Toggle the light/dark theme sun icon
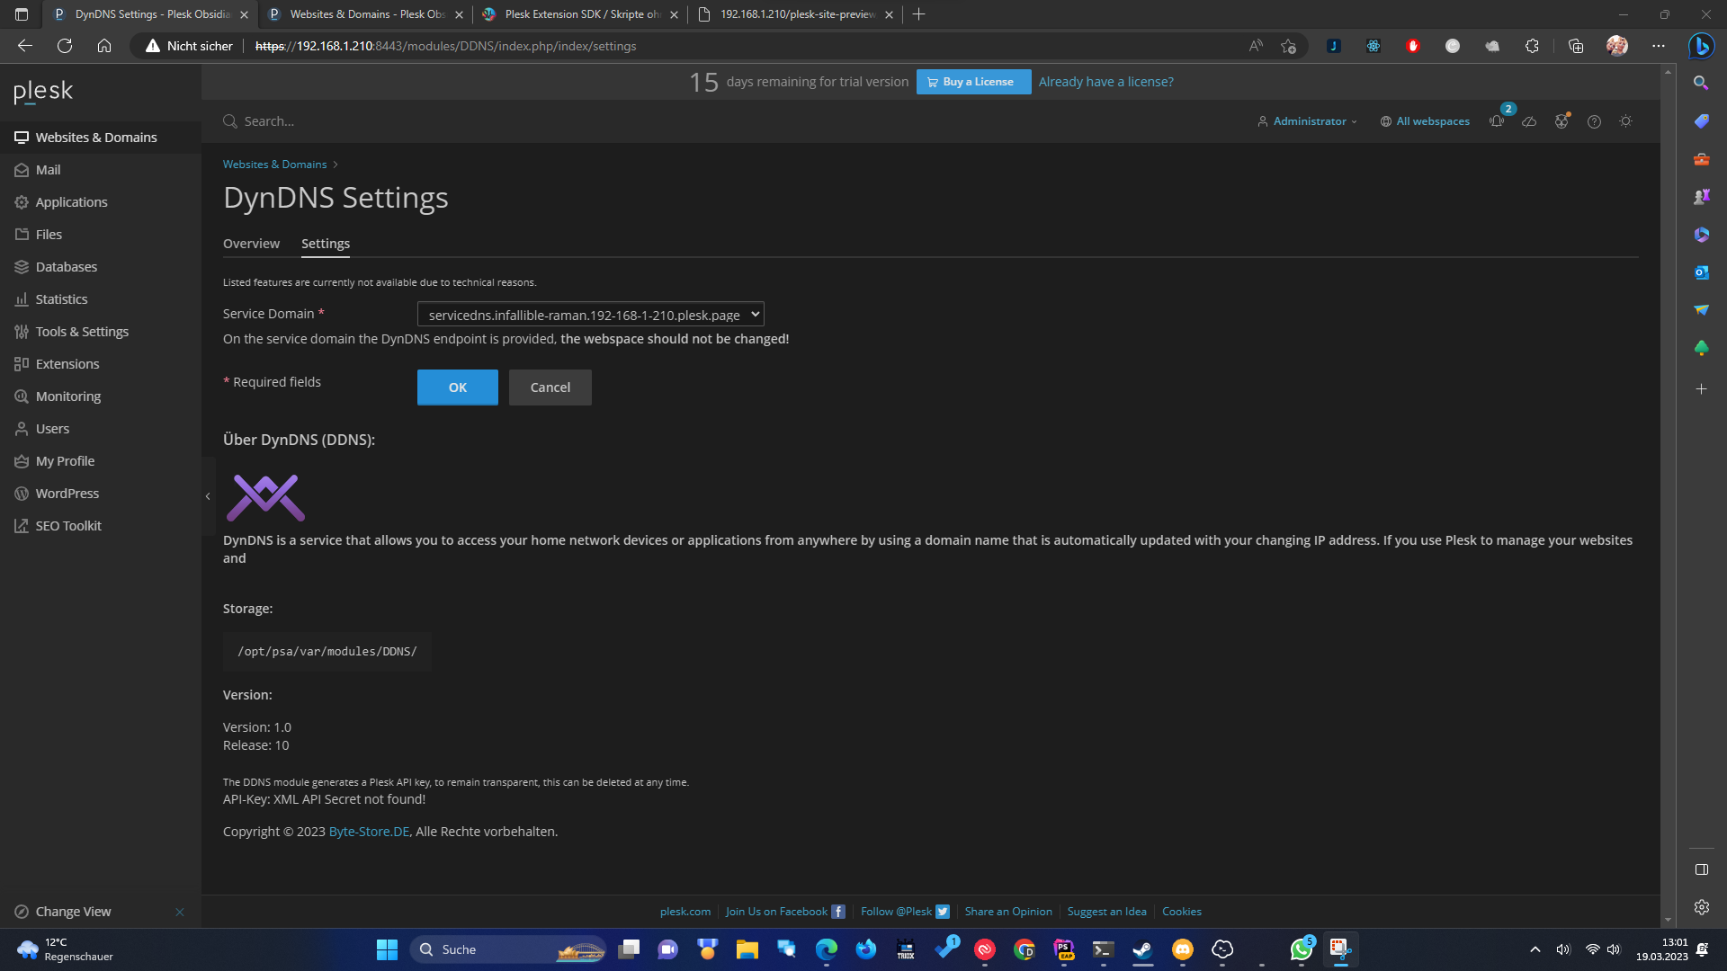The height and width of the screenshot is (971, 1727). [x=1625, y=121]
